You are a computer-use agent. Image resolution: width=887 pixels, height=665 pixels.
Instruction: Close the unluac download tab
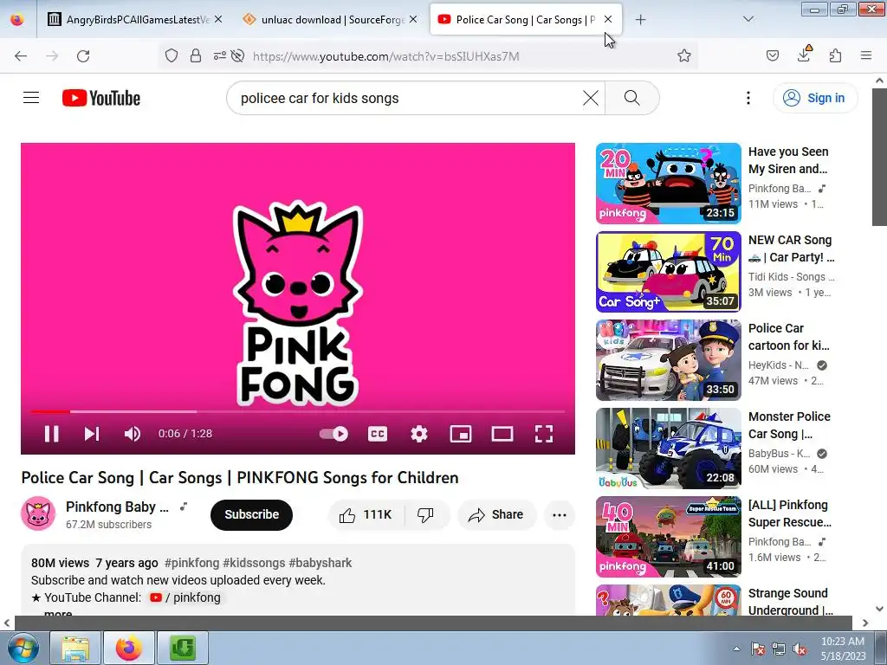[413, 19]
